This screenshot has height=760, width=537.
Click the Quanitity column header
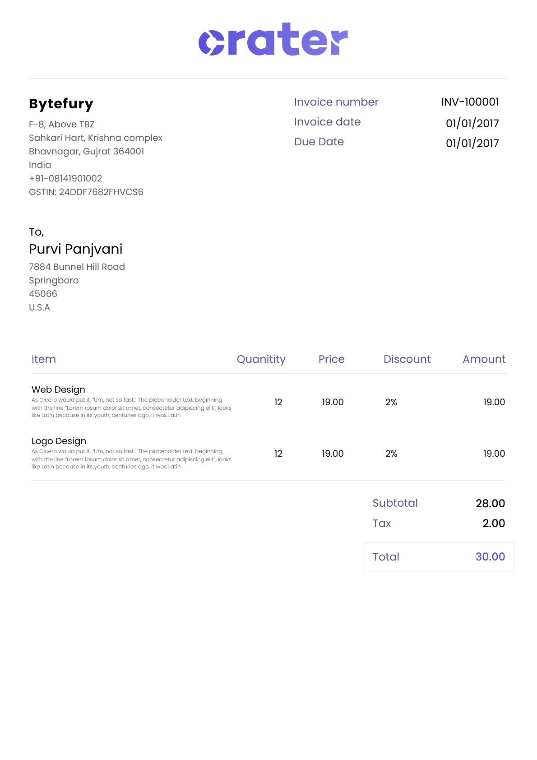261,359
